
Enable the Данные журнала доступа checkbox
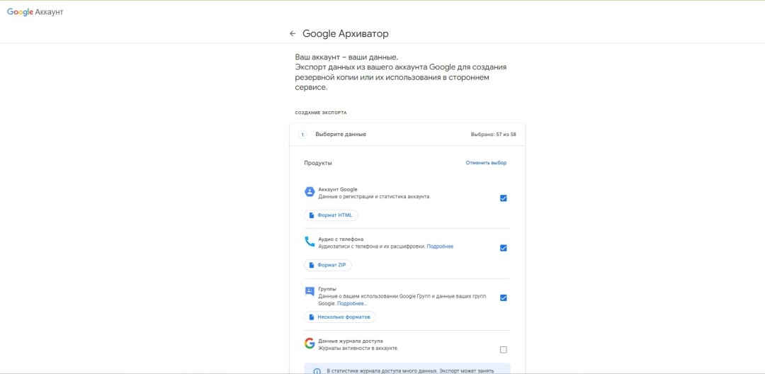(x=503, y=349)
